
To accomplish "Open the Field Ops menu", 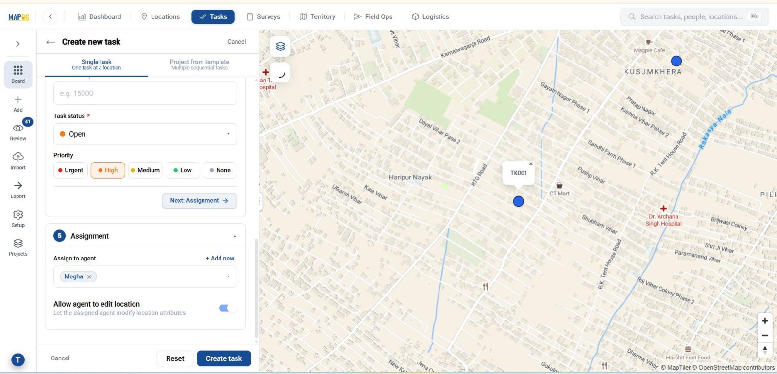I will pos(373,16).
